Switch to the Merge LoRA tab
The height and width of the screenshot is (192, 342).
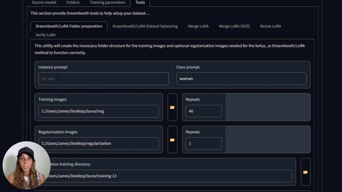click(x=198, y=26)
